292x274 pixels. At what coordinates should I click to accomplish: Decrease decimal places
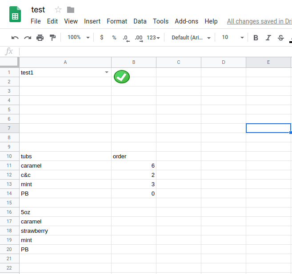[x=126, y=39]
